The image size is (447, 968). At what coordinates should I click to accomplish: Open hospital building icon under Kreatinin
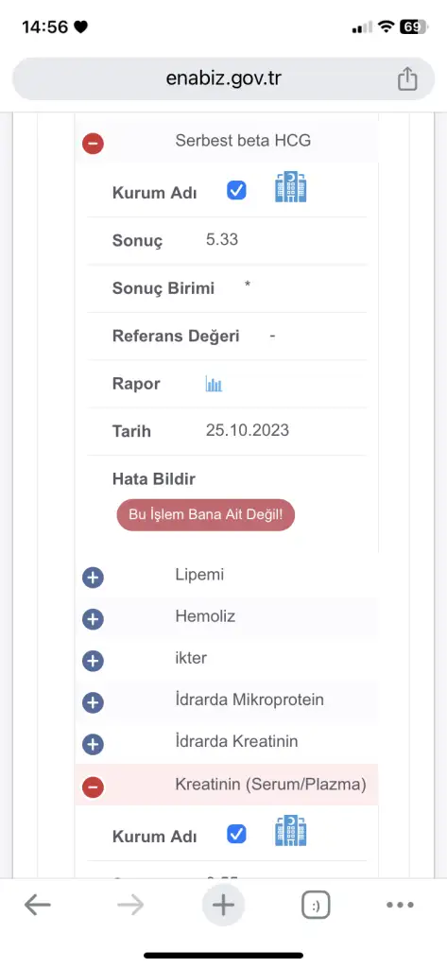click(x=291, y=831)
